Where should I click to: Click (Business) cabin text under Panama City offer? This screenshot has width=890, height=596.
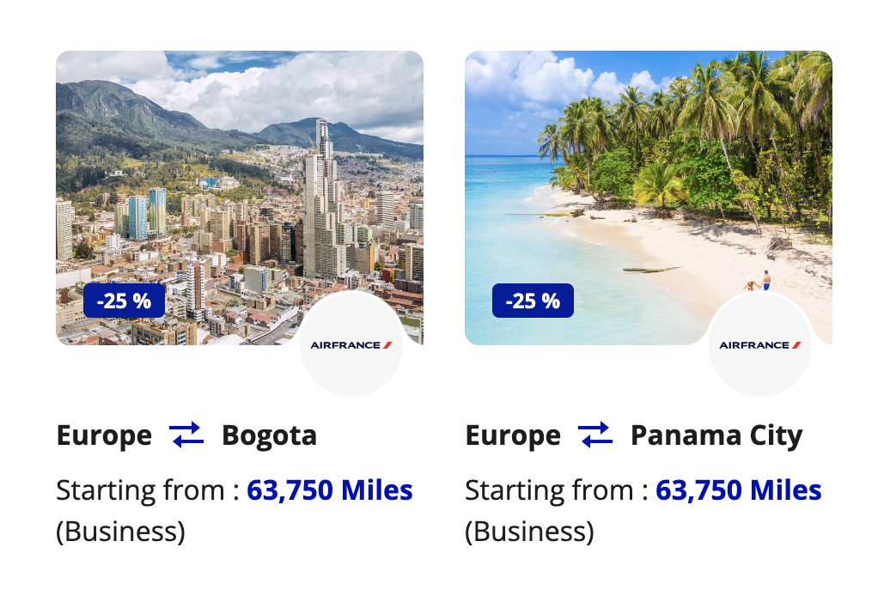[529, 532]
